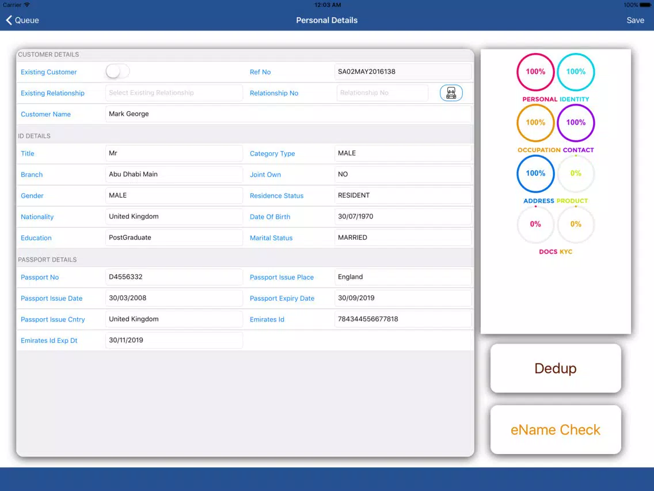Open the Branch dropdown showing Abu Dhabi Main
Image resolution: width=654 pixels, height=491 pixels.
(x=174, y=174)
